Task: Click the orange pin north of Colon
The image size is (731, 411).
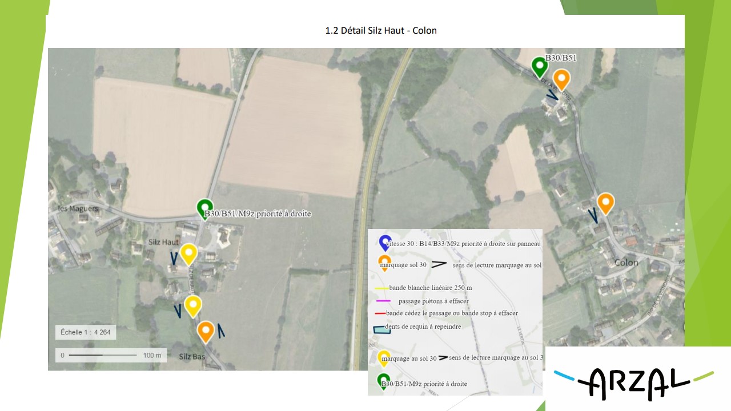Action: (605, 204)
